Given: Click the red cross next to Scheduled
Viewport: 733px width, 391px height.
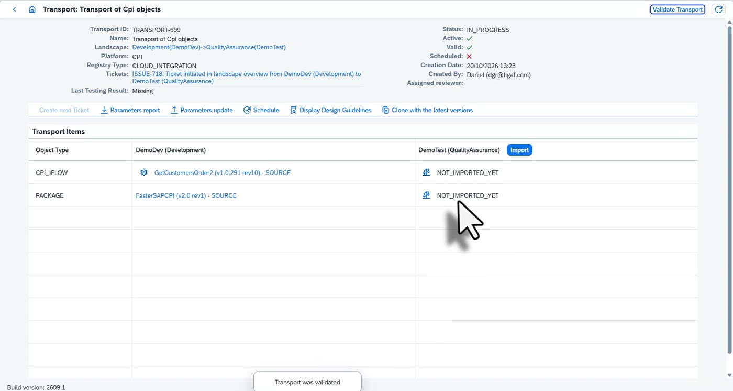Looking at the screenshot, I should 469,56.
